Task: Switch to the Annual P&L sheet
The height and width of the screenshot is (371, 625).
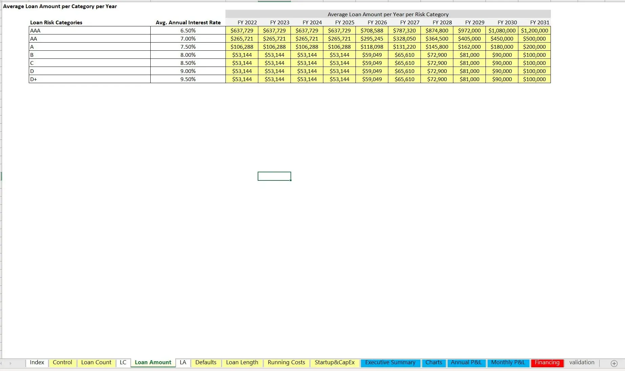Action: coord(466,363)
